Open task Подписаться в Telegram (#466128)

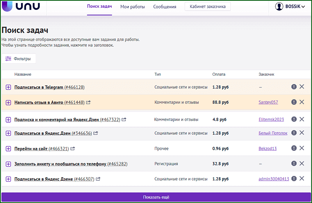point(49,87)
